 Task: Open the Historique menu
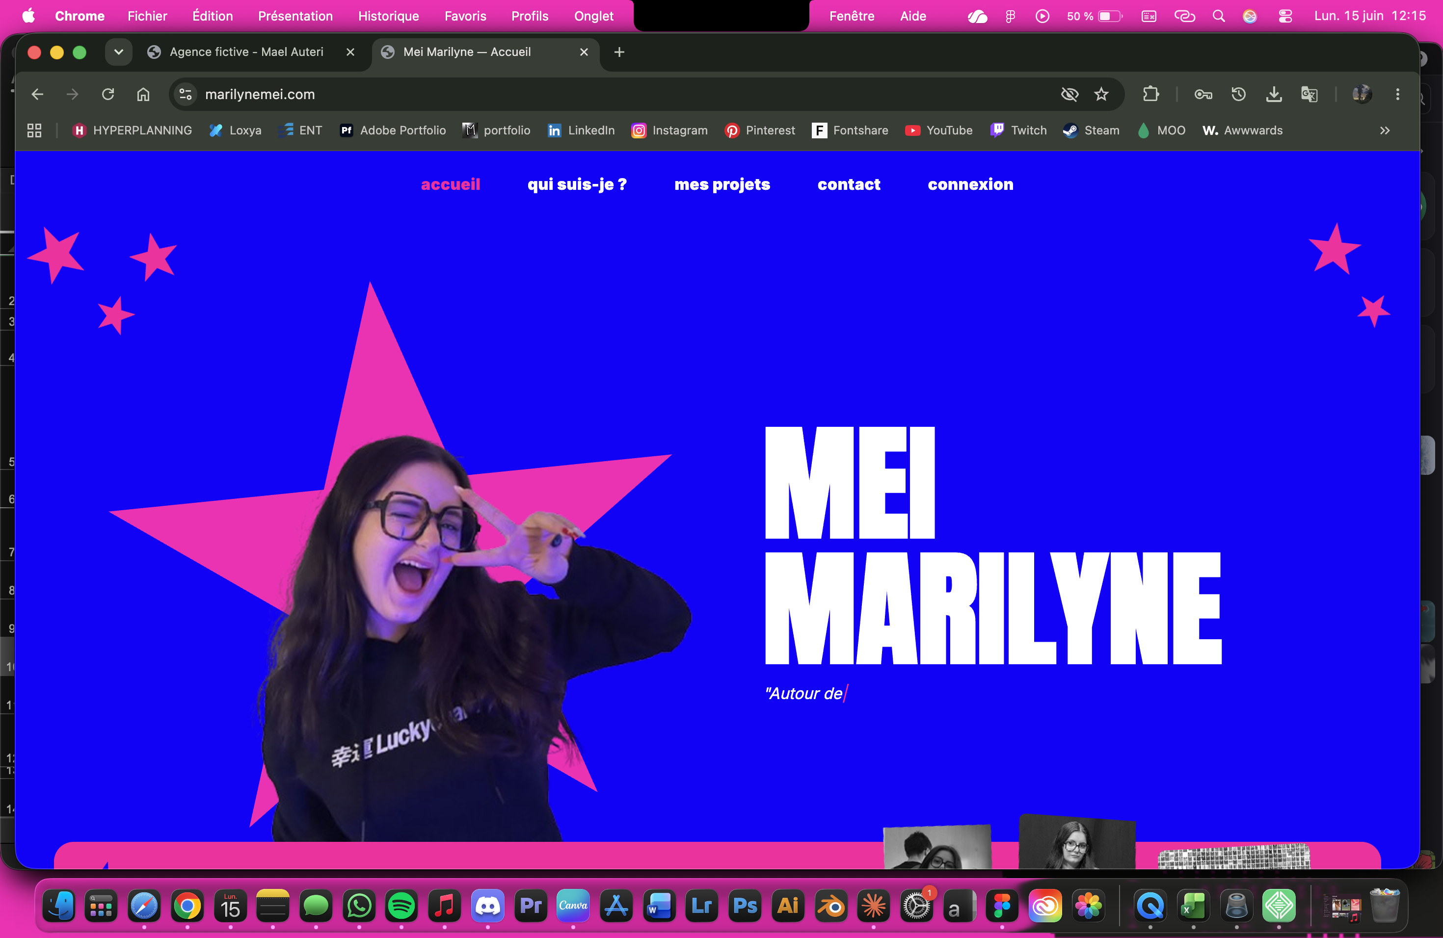click(389, 16)
